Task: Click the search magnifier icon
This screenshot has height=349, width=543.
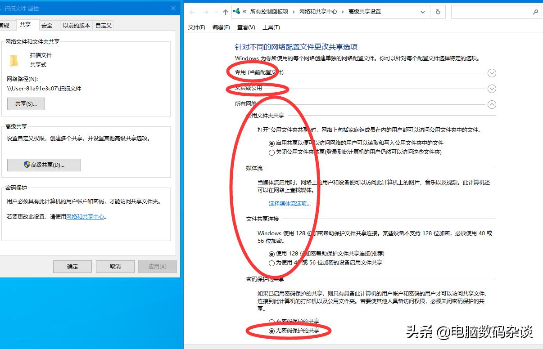Action: (x=536, y=12)
